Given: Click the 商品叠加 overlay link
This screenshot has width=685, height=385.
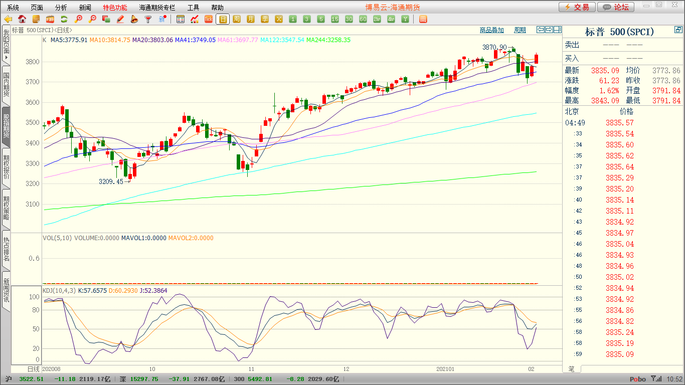Looking at the screenshot, I should pyautogui.click(x=491, y=30).
